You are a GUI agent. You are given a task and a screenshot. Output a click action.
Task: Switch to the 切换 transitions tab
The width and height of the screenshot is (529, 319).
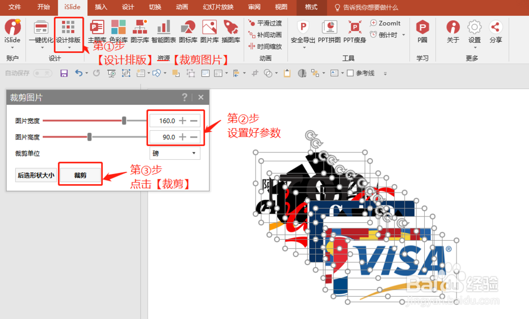tap(155, 7)
